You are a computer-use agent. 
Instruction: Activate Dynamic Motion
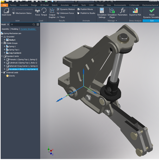[66, 9]
